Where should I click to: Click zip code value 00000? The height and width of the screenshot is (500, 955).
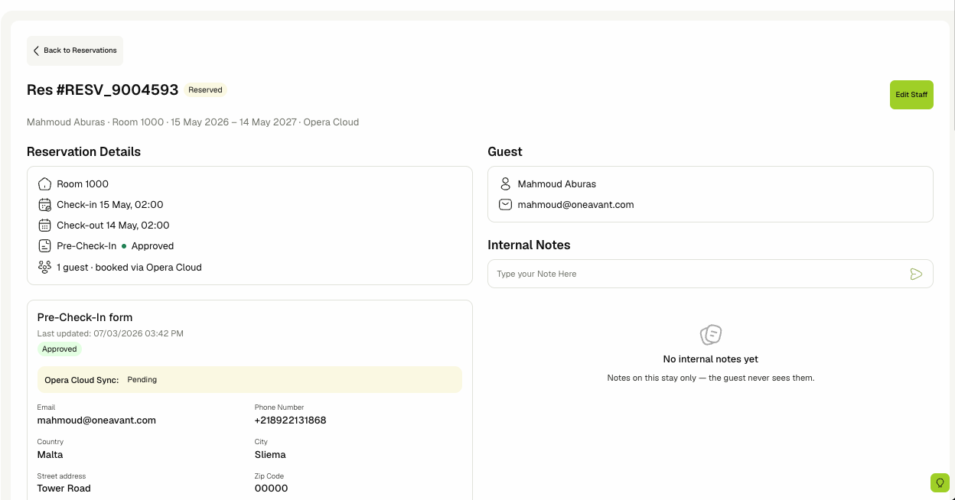tap(272, 489)
